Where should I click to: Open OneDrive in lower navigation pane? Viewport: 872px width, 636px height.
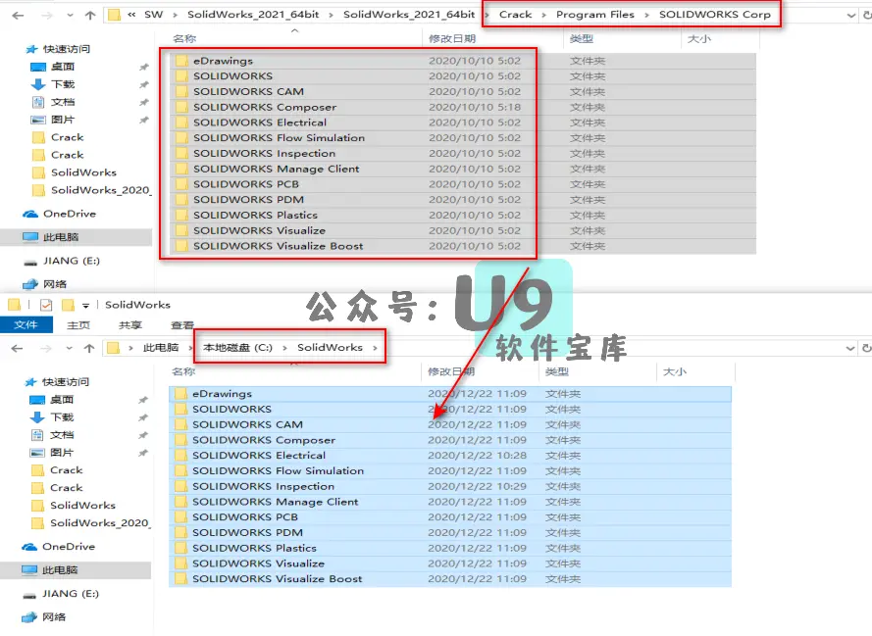click(58, 547)
